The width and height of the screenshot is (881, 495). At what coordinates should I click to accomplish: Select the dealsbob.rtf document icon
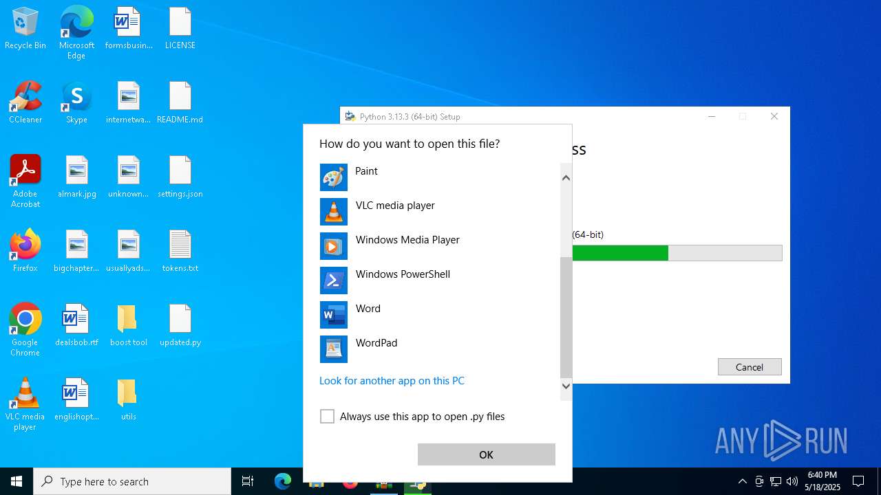76,326
